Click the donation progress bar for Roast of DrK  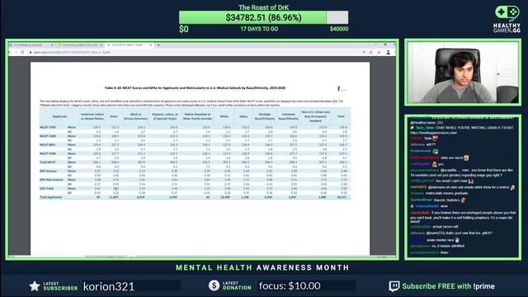[x=264, y=17]
